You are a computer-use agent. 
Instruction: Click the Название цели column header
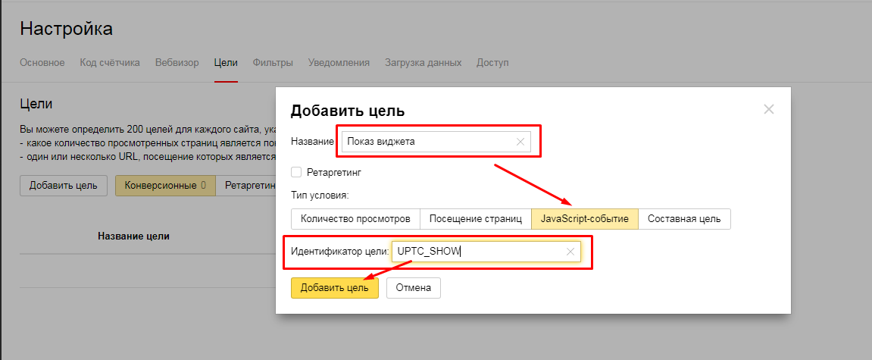pos(133,236)
